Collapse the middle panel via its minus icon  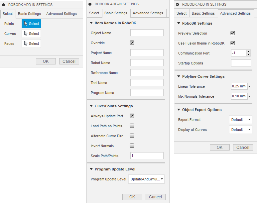click(x=90, y=4)
